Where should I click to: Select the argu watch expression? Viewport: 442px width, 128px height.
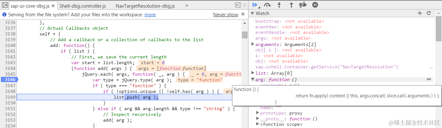point(283,38)
